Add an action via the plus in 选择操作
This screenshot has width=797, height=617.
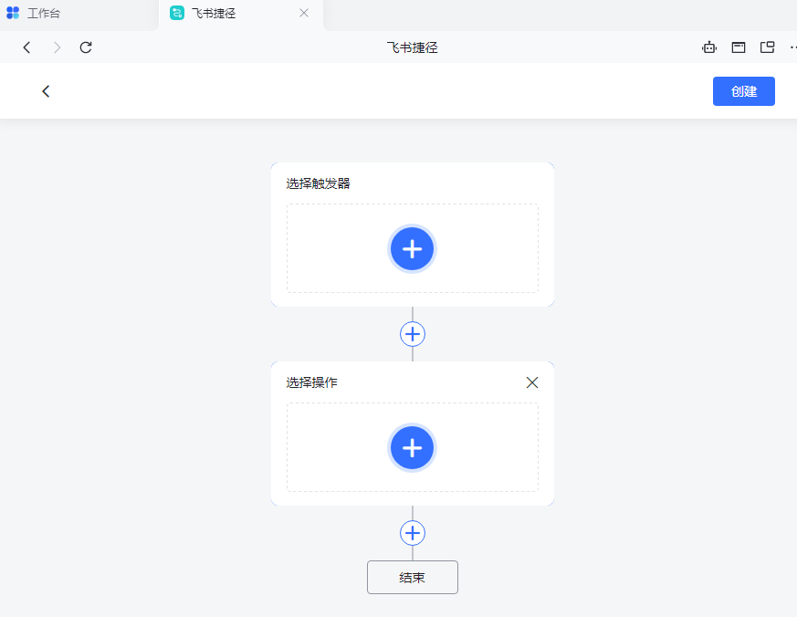click(412, 447)
